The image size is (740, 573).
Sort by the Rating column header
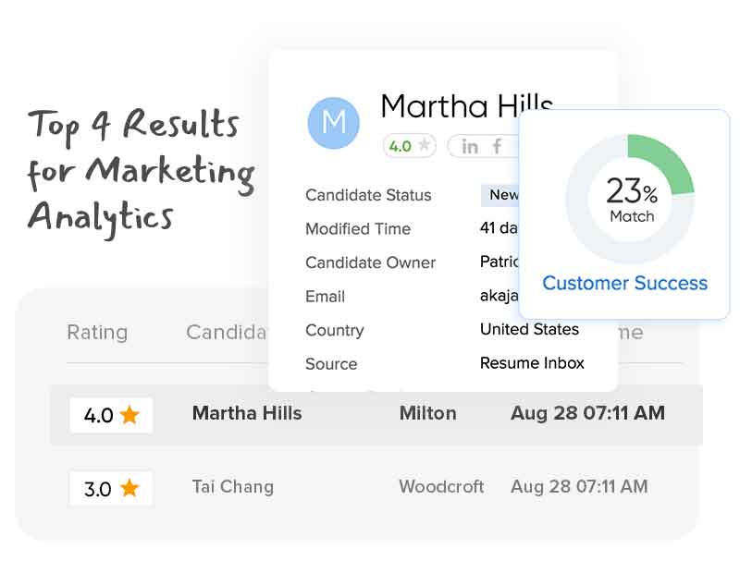(x=97, y=333)
